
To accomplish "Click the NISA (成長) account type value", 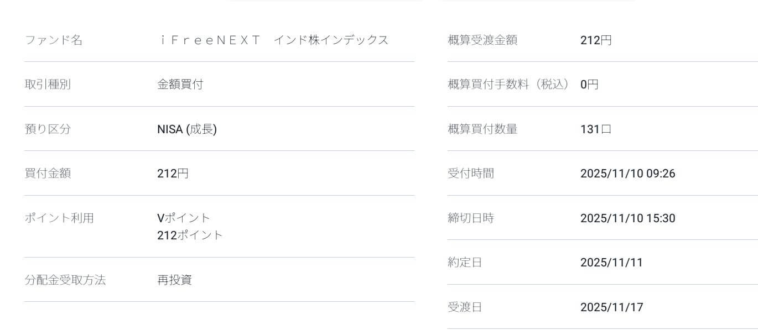I will tap(187, 129).
